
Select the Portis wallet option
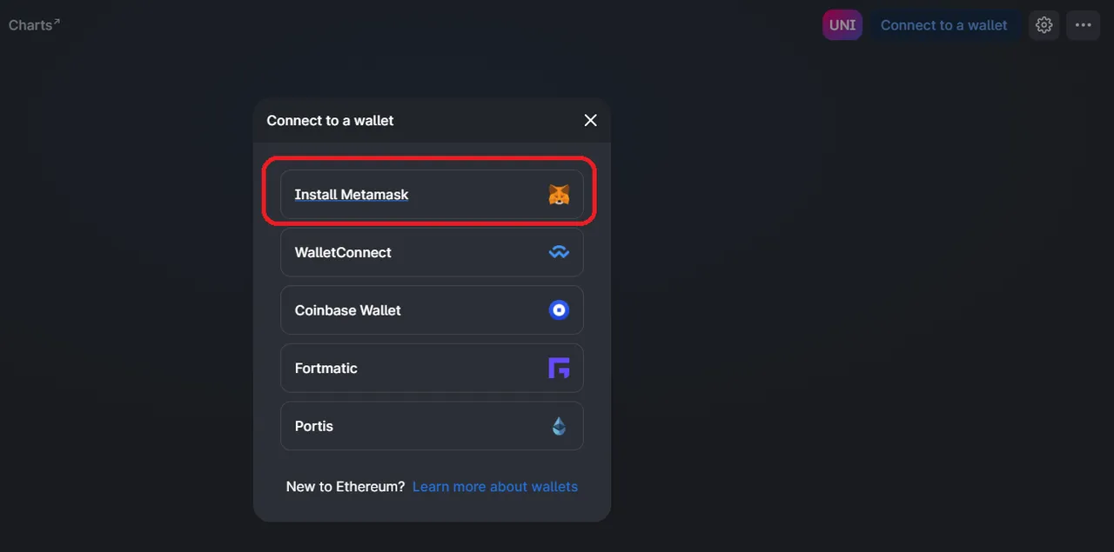pos(432,426)
